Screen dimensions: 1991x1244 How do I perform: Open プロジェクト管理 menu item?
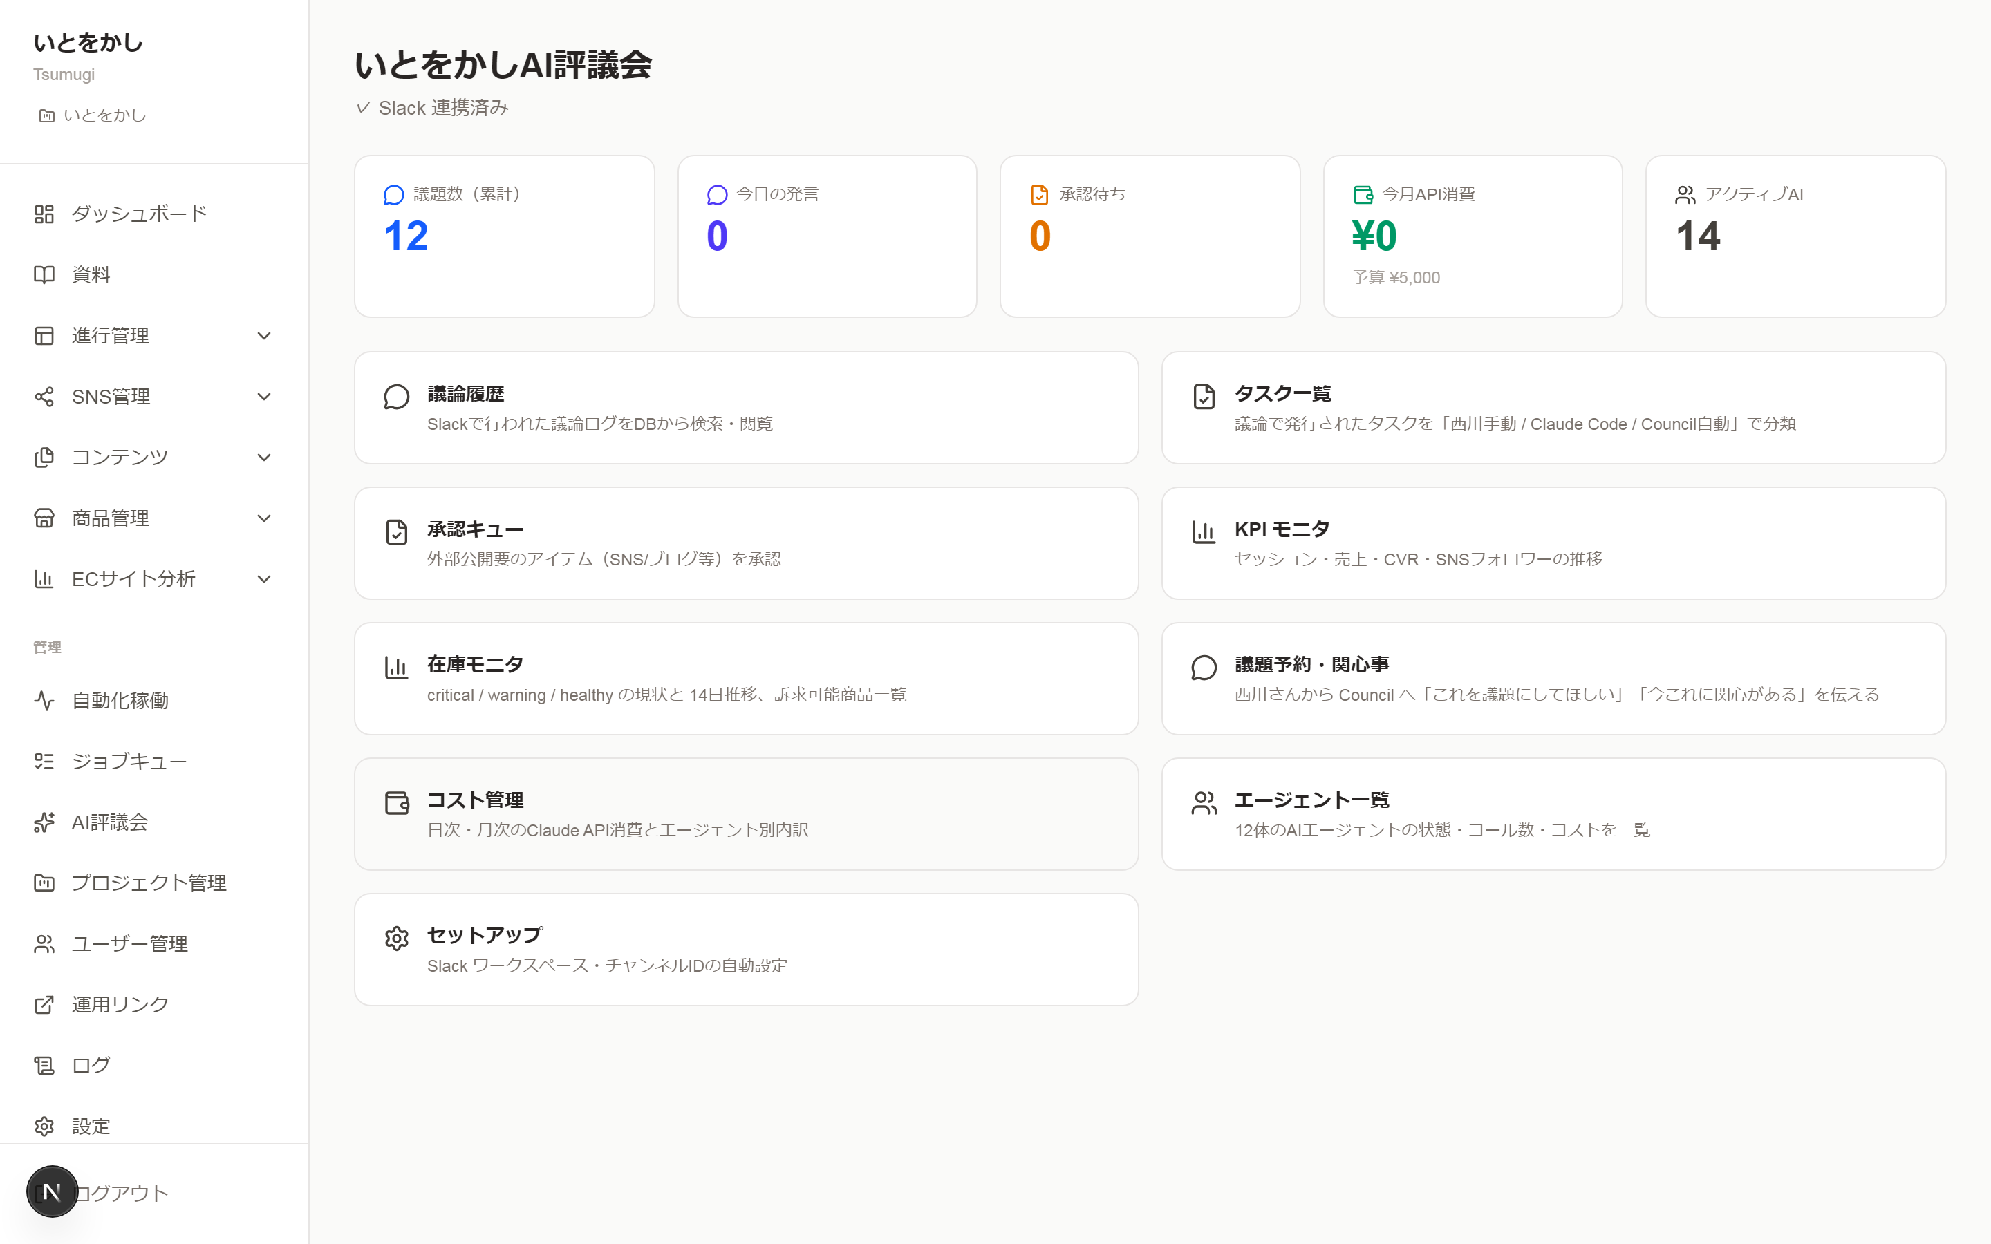(155, 884)
